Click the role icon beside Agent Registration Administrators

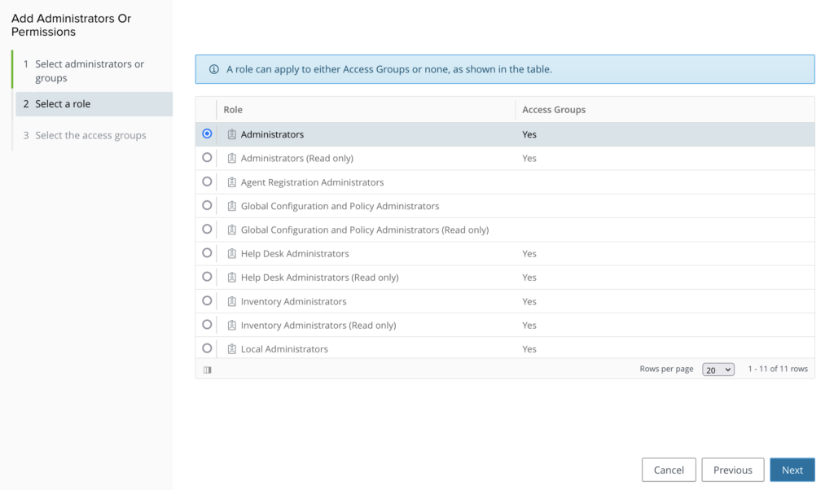coord(232,182)
